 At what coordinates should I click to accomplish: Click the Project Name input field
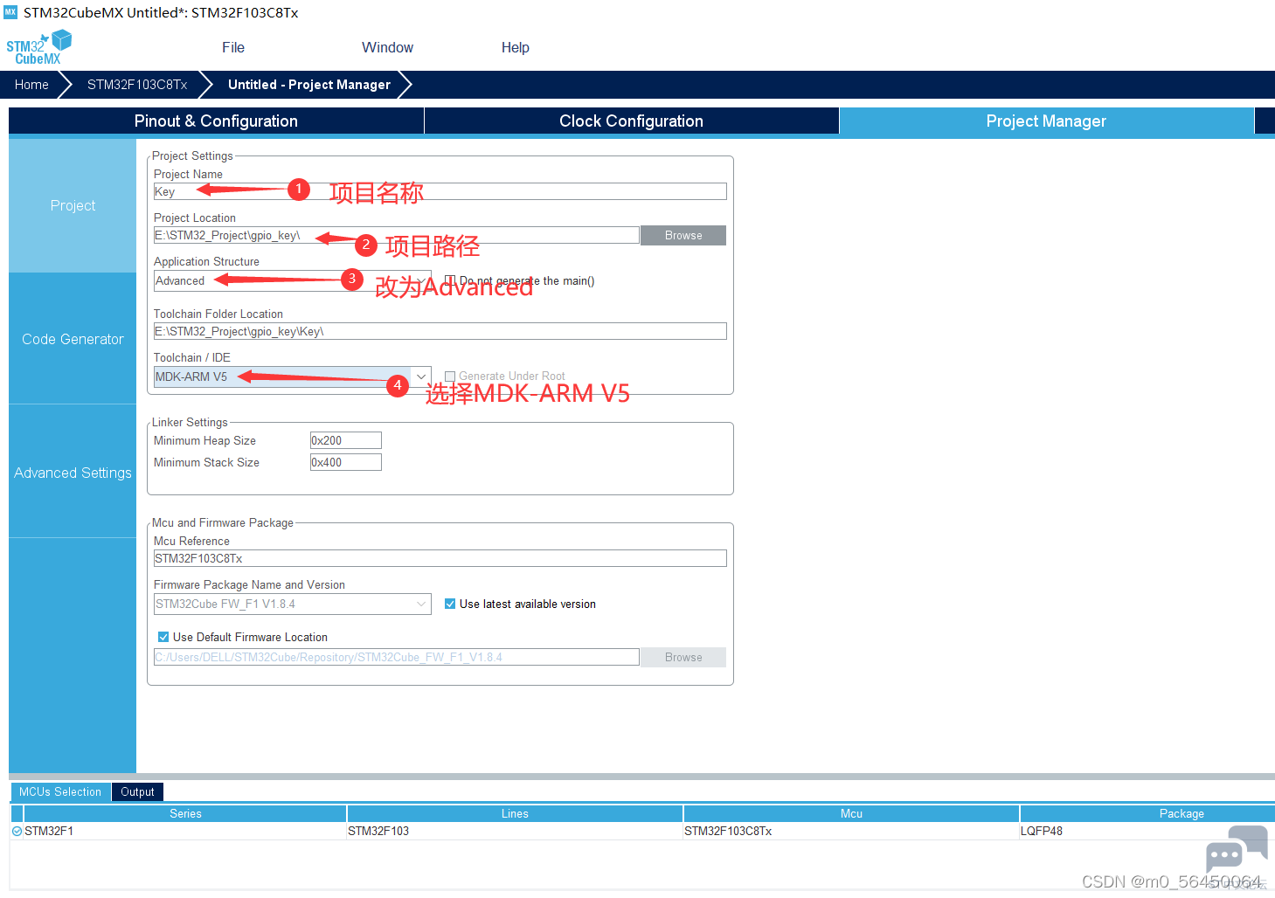click(x=440, y=192)
